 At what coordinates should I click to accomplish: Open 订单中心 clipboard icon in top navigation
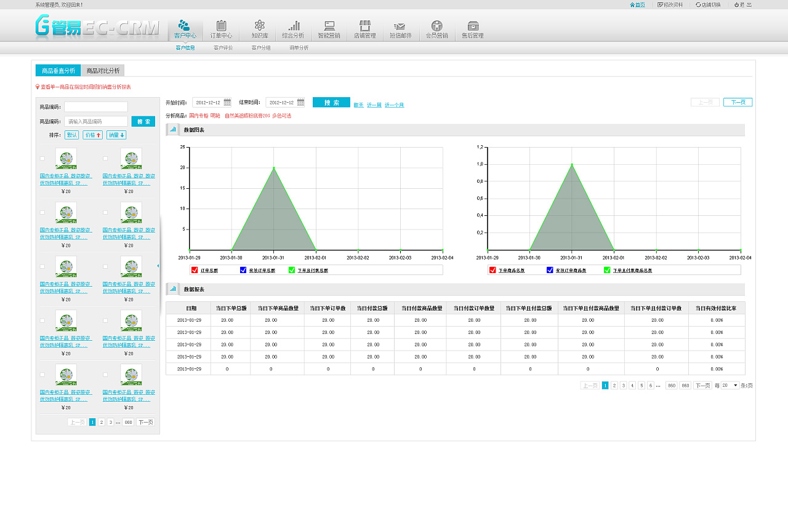pos(221,26)
